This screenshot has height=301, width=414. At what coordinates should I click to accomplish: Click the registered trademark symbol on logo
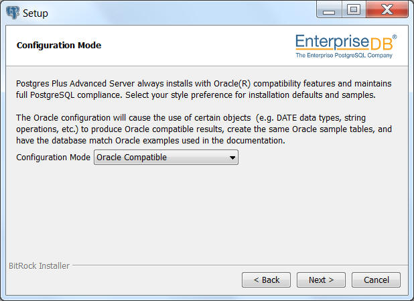click(x=395, y=37)
